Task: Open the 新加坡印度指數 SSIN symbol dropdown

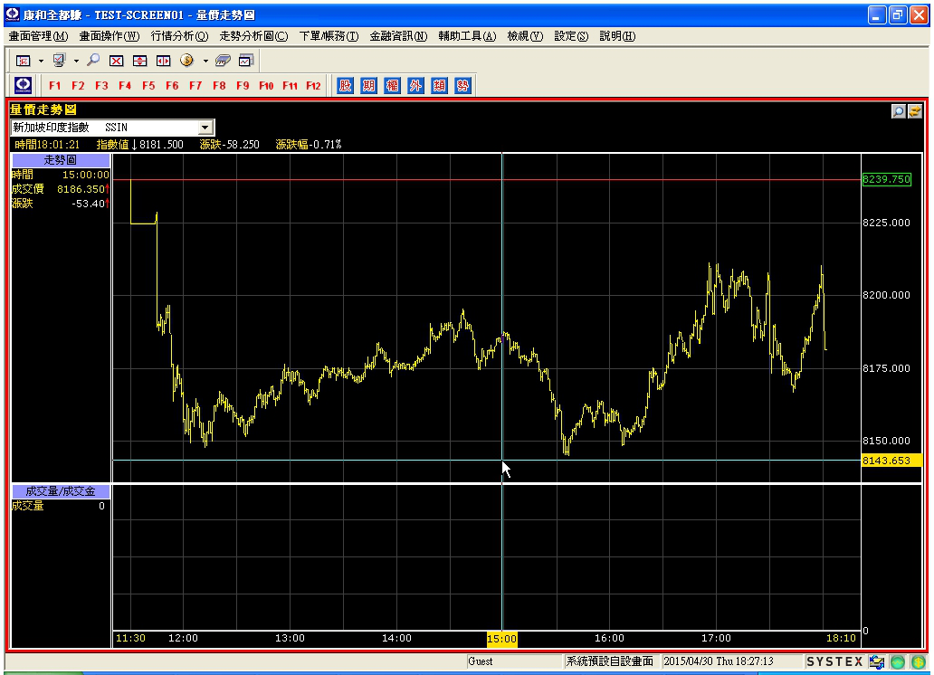Action: coord(205,128)
